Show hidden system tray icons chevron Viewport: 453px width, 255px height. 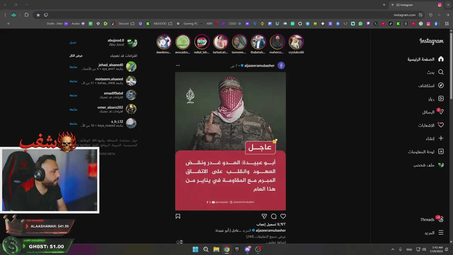392,249
